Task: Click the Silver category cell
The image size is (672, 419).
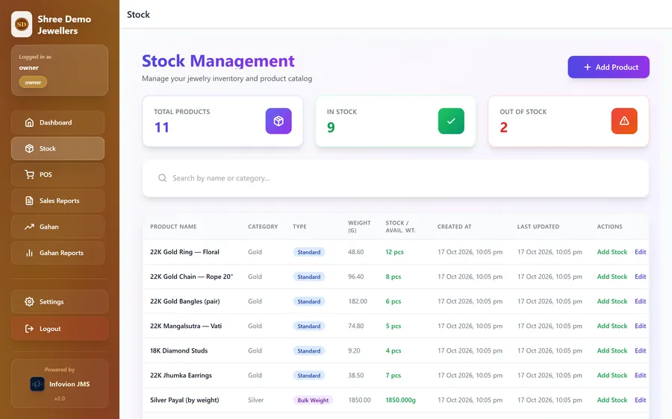Action: (x=255, y=400)
